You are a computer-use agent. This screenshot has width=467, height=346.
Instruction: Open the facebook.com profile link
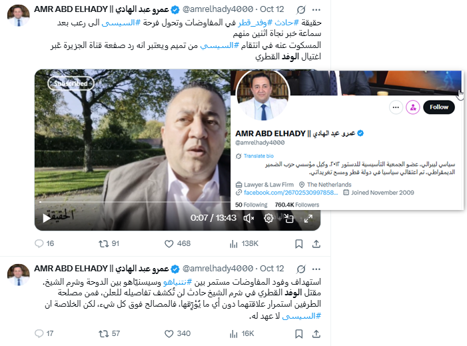click(290, 193)
